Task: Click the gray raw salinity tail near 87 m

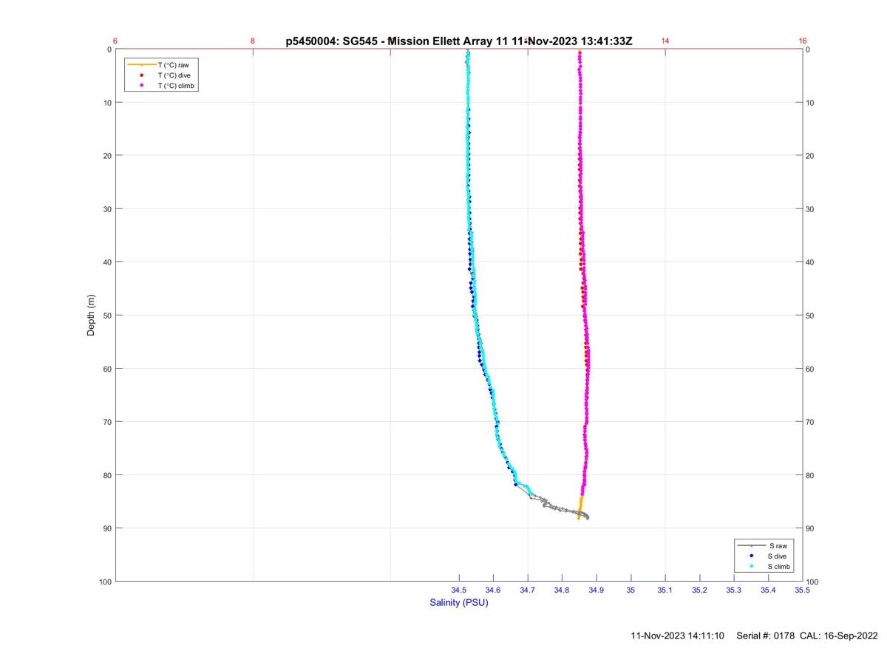Action: tap(566, 508)
